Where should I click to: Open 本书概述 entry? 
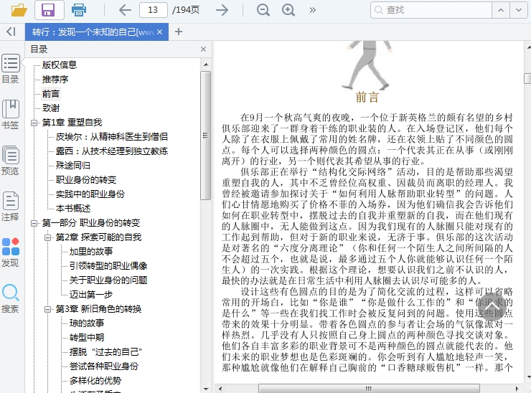tap(73, 208)
